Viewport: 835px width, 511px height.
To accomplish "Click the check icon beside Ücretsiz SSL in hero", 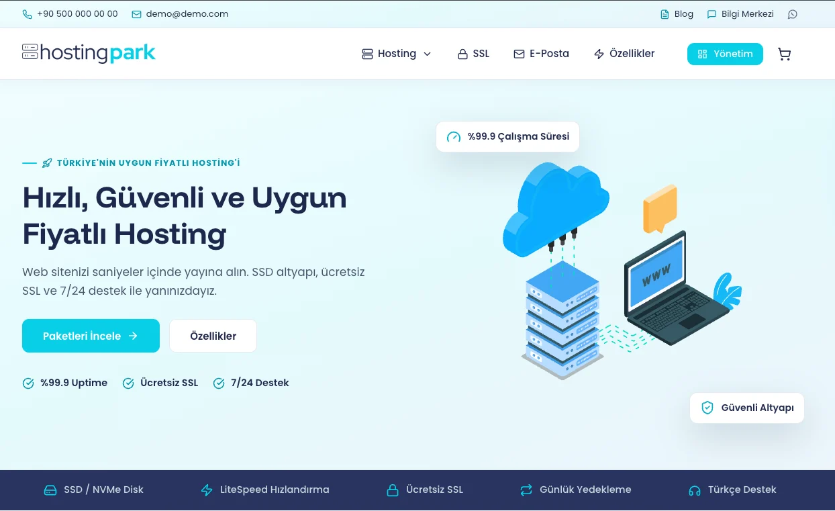I will tap(128, 383).
